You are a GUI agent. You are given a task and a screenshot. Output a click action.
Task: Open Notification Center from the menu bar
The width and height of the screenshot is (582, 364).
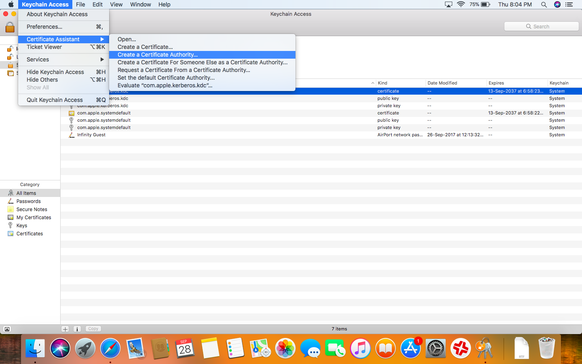coord(569,4)
